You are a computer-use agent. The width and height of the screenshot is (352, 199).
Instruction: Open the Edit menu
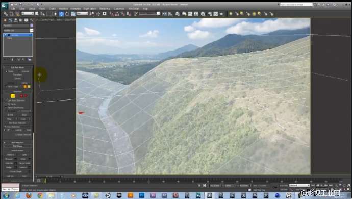click(x=13, y=9)
